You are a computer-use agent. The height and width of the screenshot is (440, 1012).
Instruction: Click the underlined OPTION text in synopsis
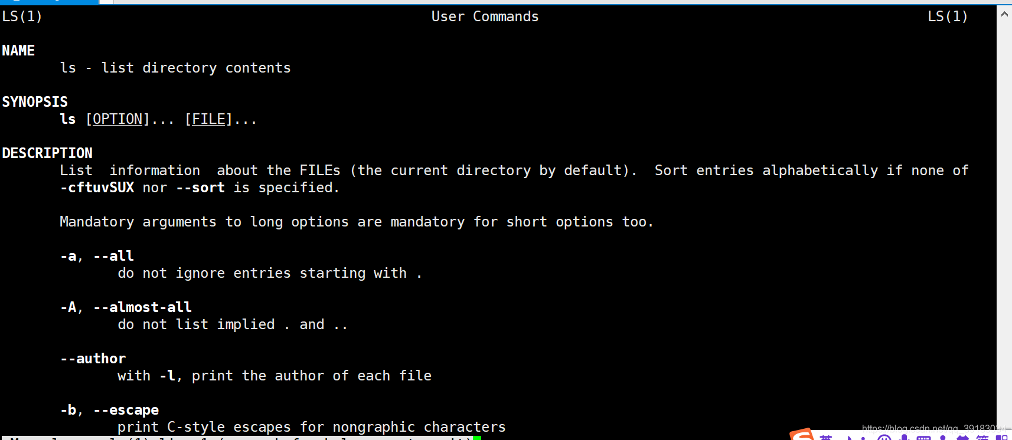117,119
